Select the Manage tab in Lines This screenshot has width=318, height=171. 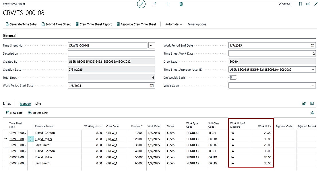(25, 103)
